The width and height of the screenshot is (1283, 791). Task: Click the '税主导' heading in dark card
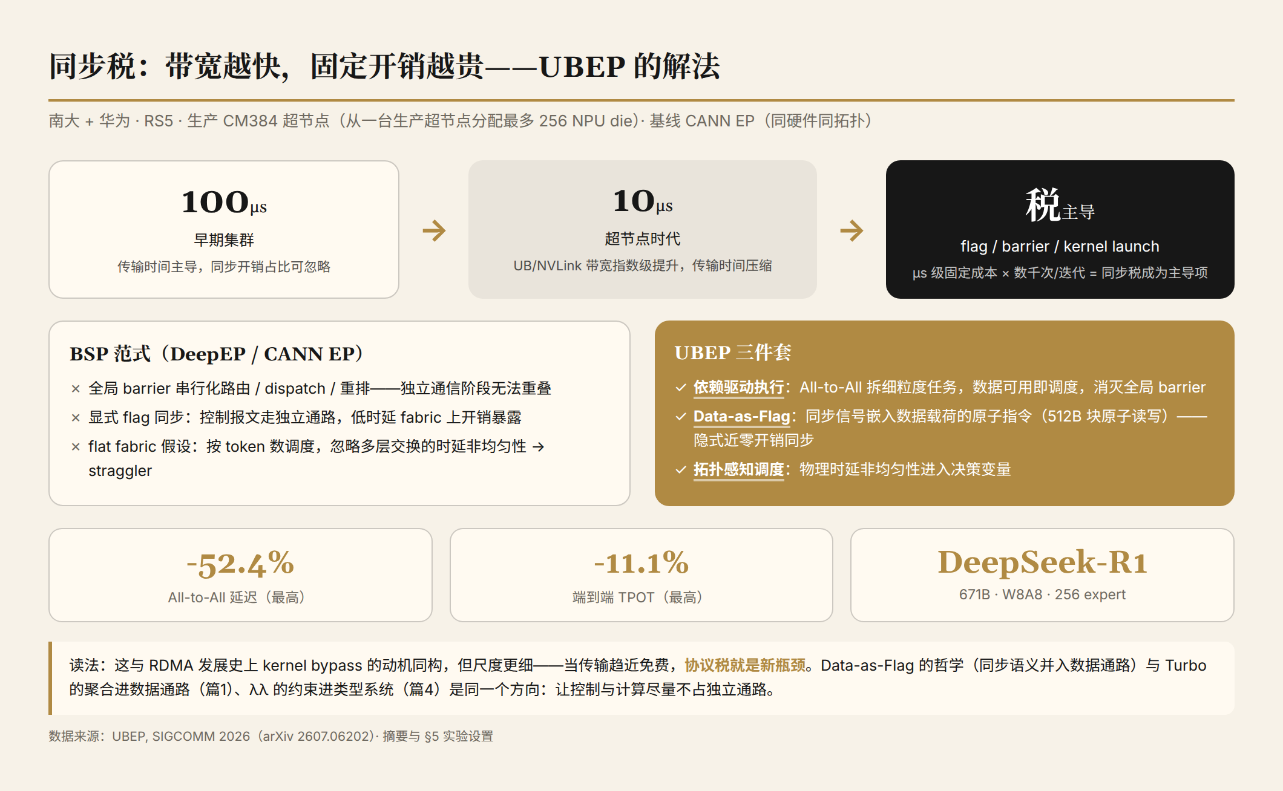coord(1060,205)
